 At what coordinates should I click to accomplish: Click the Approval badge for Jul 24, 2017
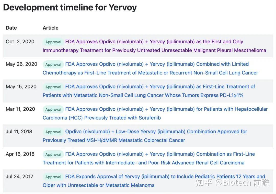[x=53, y=177]
